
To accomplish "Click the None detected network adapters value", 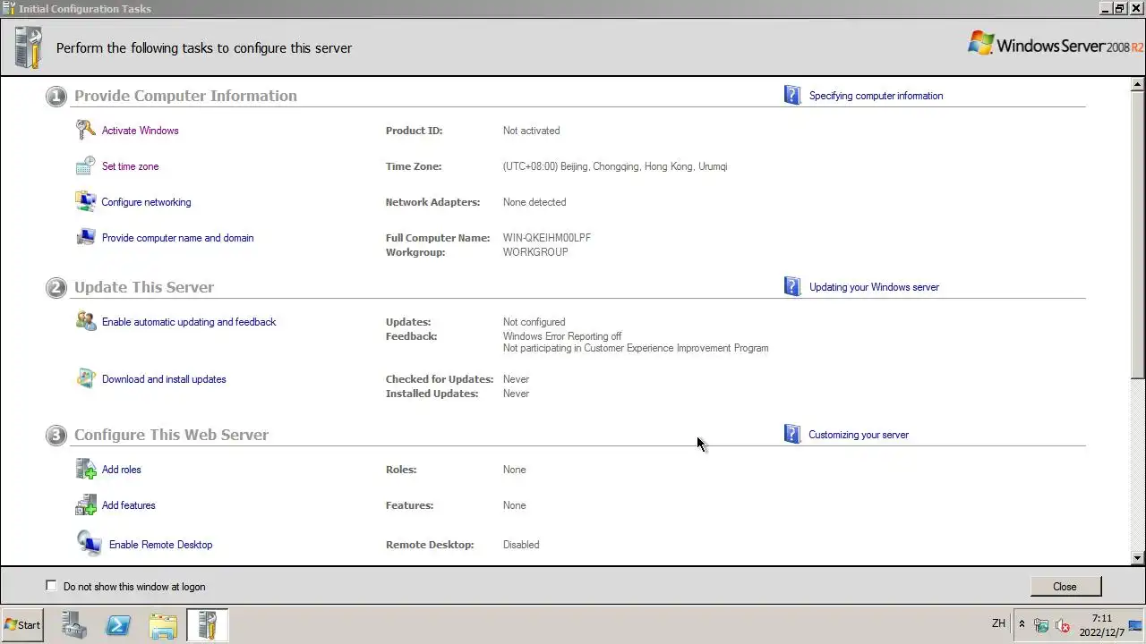I will coord(535,202).
